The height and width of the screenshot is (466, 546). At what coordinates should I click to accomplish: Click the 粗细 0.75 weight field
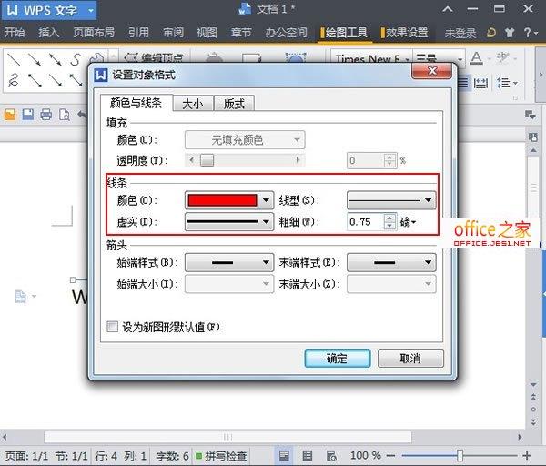pyautogui.click(x=366, y=222)
